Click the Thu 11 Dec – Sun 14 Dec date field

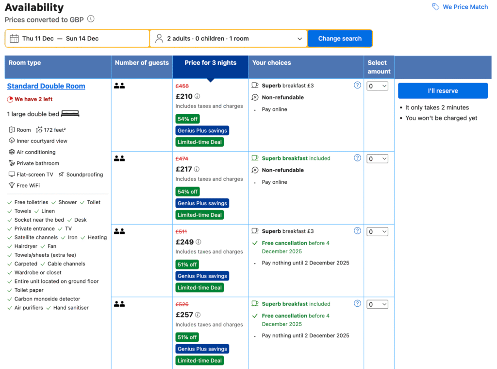tap(78, 38)
